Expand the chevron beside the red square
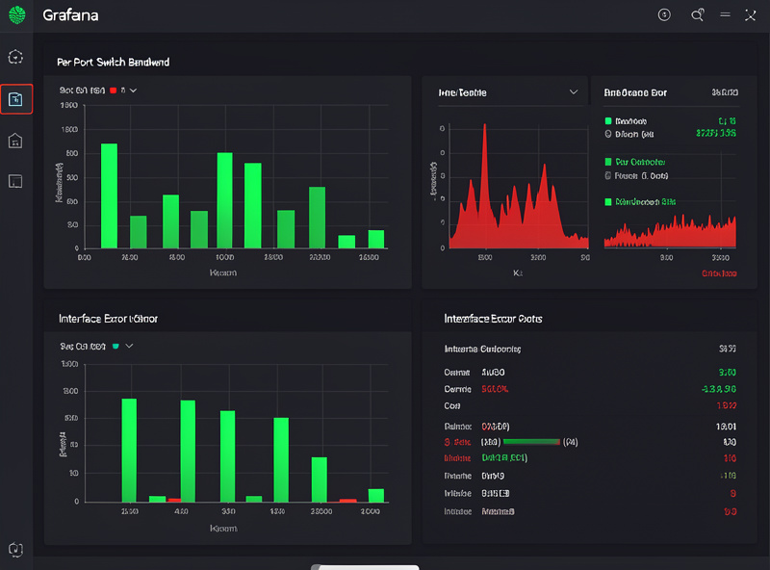Screen dimensions: 770x570 [133, 91]
